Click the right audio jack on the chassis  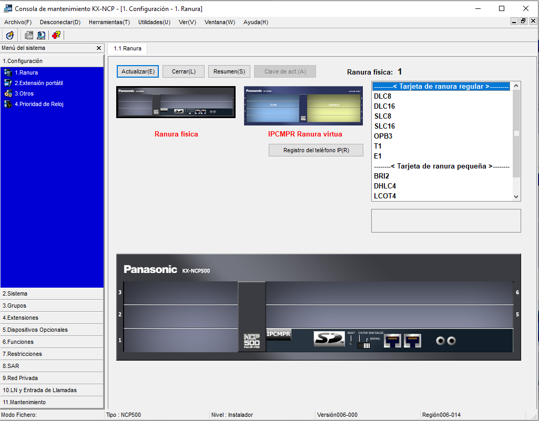point(451,341)
